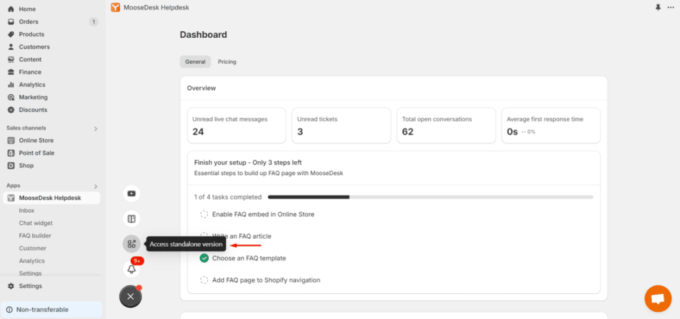Screen dimensions: 680x319
Task: Go to the Orders page
Action: click(29, 22)
